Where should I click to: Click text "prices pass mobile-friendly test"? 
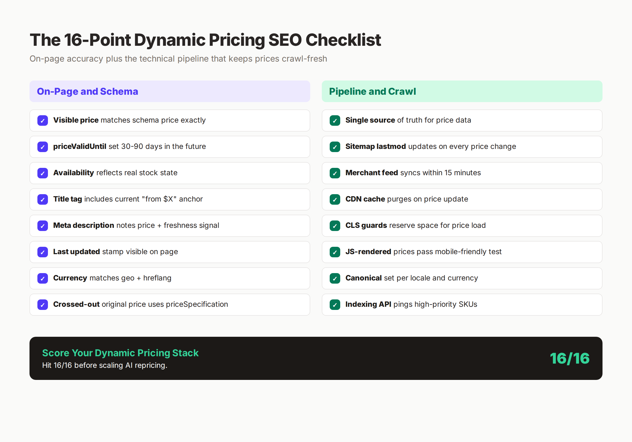point(448,252)
